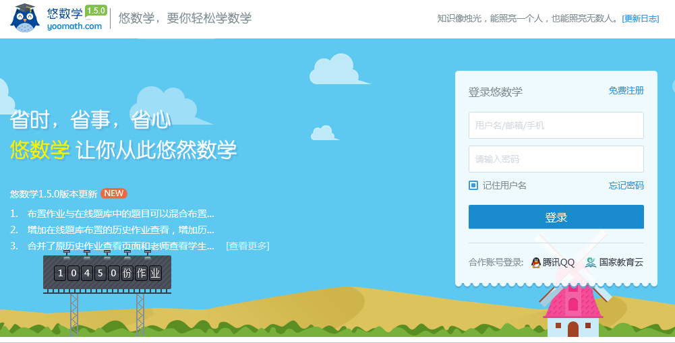Image resolution: width=675 pixels, height=343 pixels.
Task: Focus the 请输入密码 password field
Action: point(556,159)
